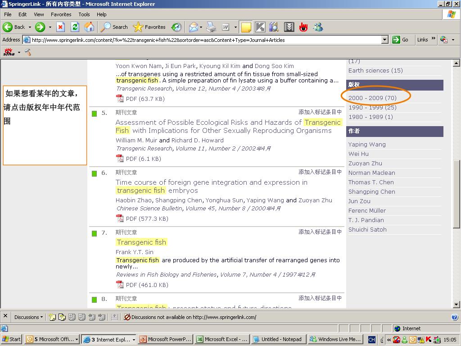This screenshot has width=461, height=346.
Task: Click the Research books icon
Action: pyautogui.click(x=274, y=27)
